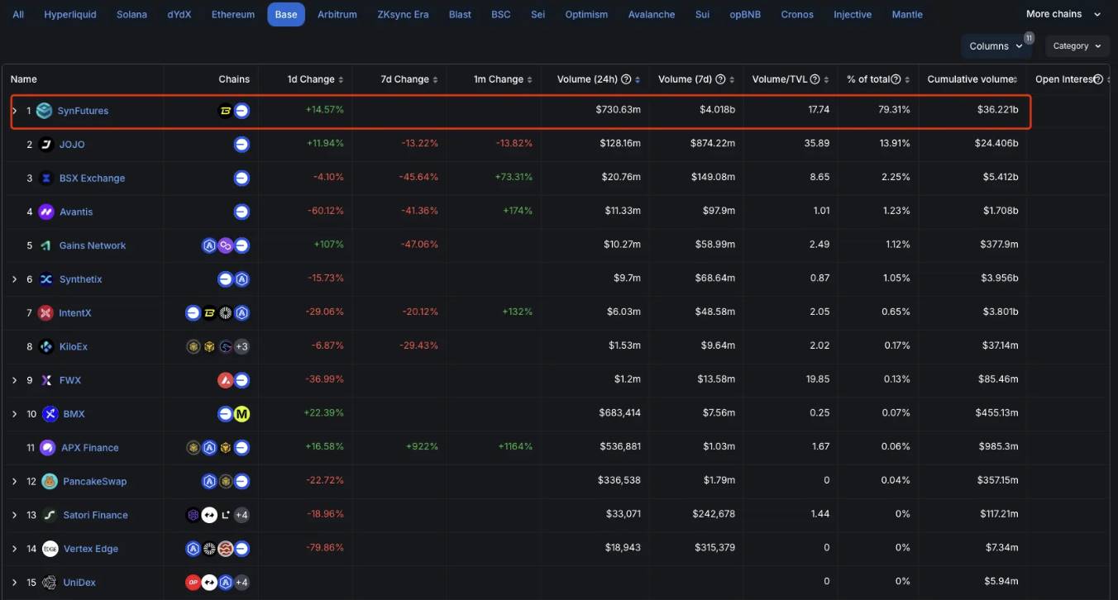This screenshot has width=1118, height=600.
Task: Sort by the 1d Change column arrows
Action: point(342,79)
